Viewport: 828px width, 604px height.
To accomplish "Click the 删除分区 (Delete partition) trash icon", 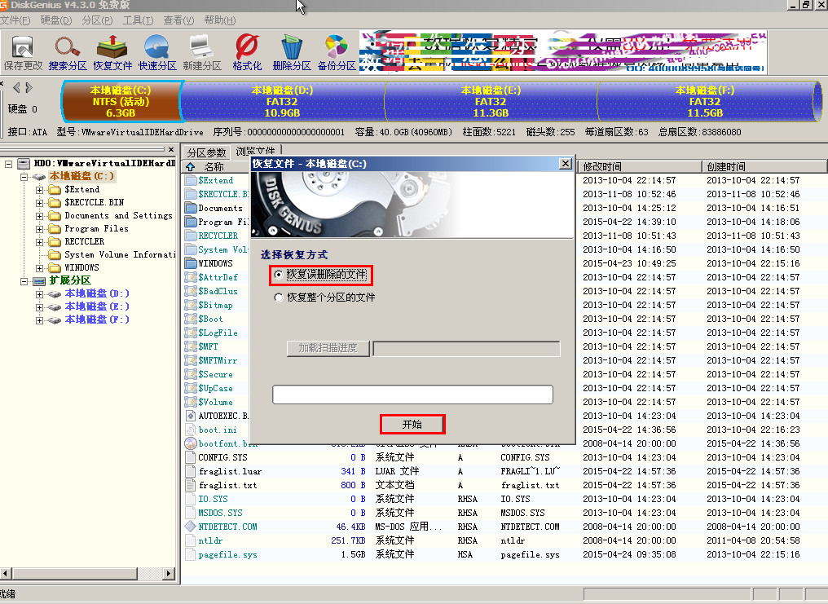I will coord(291,51).
